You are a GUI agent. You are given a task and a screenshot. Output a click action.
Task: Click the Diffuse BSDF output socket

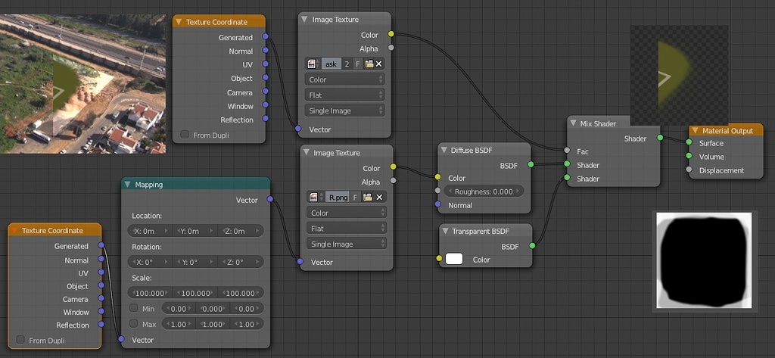click(x=531, y=164)
